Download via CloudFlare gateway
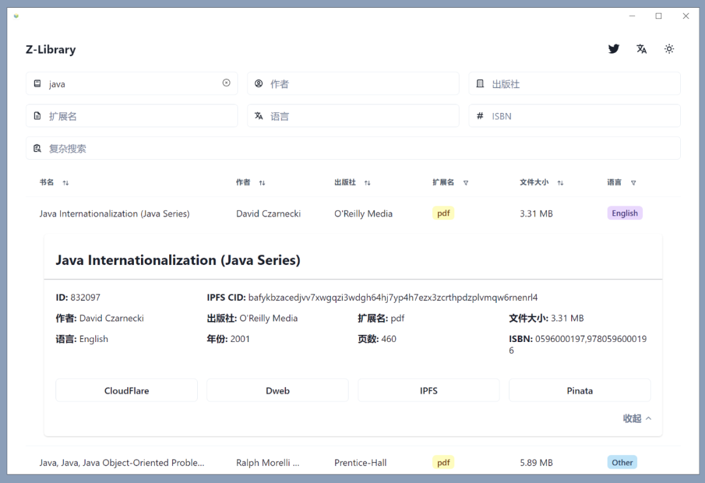The height and width of the screenshot is (483, 705). [x=127, y=390]
